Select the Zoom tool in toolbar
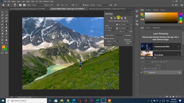This screenshot has width=184, height=103. (x=2, y=43)
